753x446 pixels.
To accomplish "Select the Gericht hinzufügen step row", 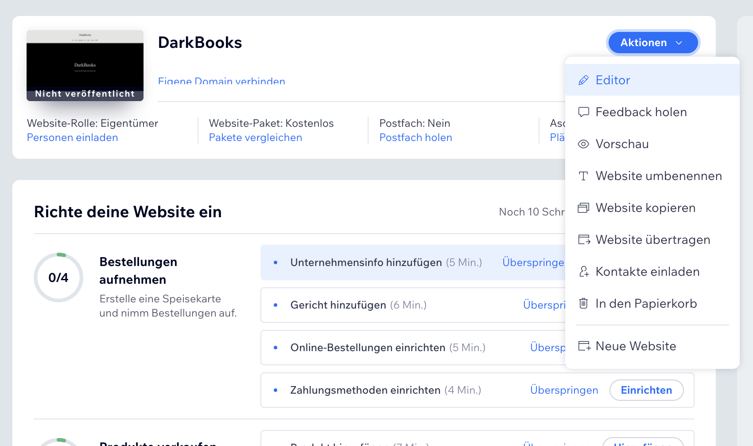I will (413, 305).
